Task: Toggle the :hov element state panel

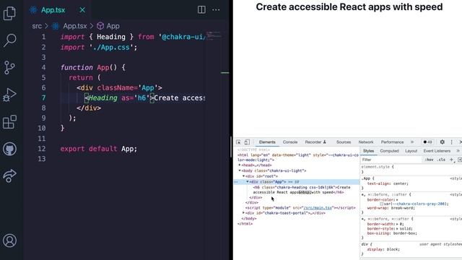Action: [x=429, y=160]
